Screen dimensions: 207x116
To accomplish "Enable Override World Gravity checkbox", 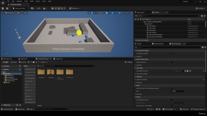I will coord(172,100).
